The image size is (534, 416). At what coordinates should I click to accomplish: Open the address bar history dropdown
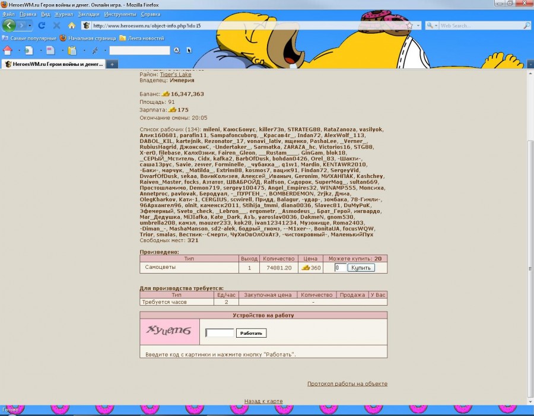[418, 26]
